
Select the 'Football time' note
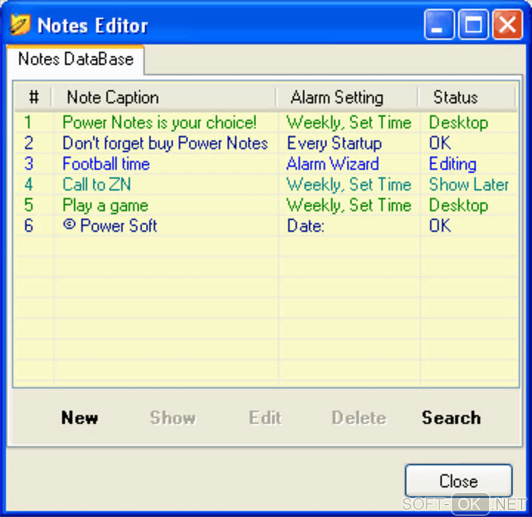point(106,164)
